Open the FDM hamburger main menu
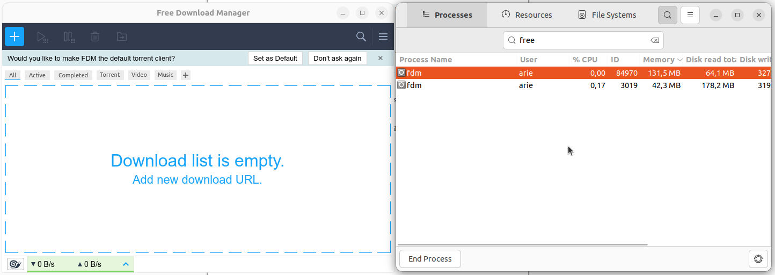The width and height of the screenshot is (775, 275). [383, 37]
